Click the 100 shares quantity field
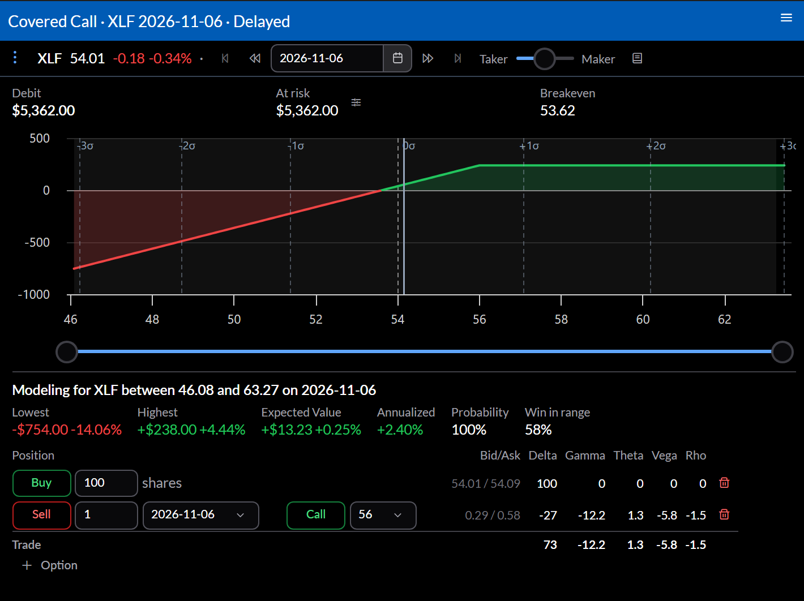The width and height of the screenshot is (804, 601). (x=106, y=483)
